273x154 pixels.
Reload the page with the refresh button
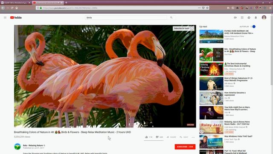pos(12,8)
